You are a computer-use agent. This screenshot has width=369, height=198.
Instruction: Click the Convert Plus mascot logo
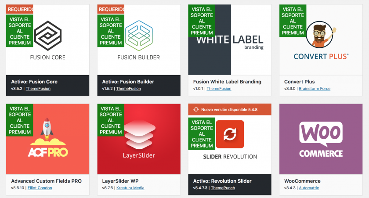point(321,34)
